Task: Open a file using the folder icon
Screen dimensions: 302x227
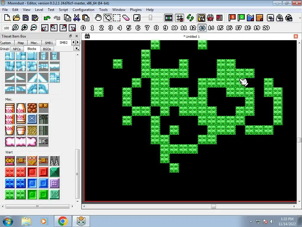Action: pos(17,18)
